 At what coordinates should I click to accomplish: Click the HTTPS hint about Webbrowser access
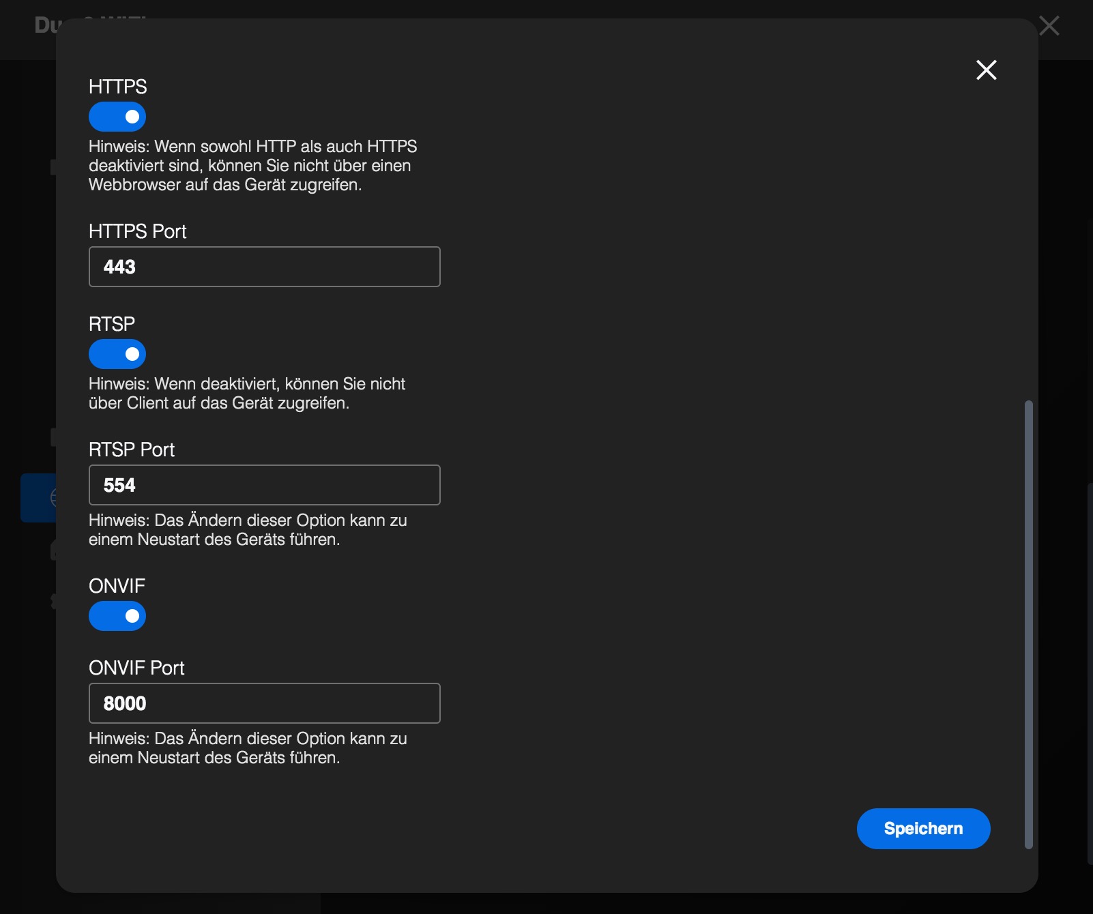click(252, 166)
